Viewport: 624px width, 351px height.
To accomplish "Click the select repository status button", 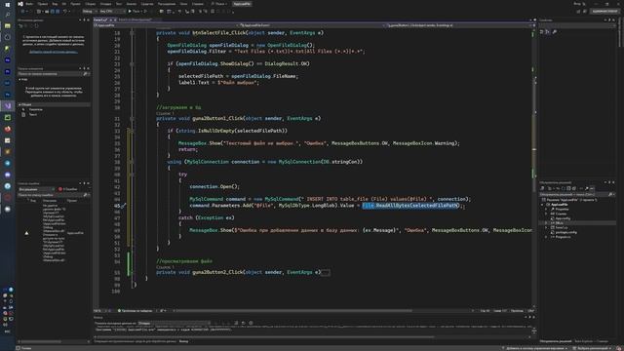I will (x=593, y=348).
